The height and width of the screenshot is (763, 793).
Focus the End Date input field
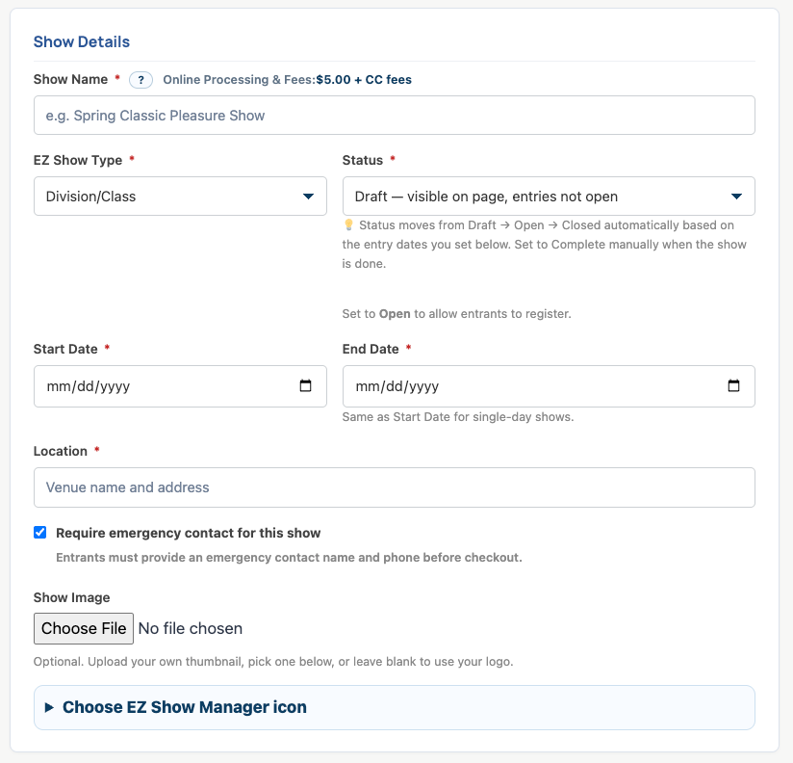(549, 386)
